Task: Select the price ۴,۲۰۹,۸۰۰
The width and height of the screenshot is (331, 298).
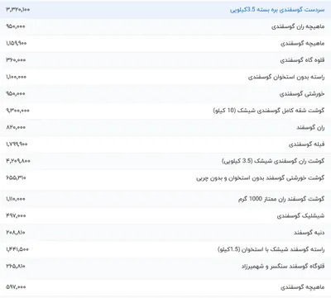Action: coord(18,161)
